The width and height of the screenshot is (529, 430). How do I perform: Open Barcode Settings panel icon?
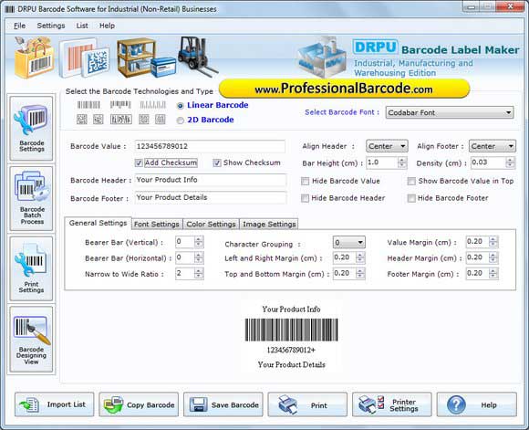(31, 129)
